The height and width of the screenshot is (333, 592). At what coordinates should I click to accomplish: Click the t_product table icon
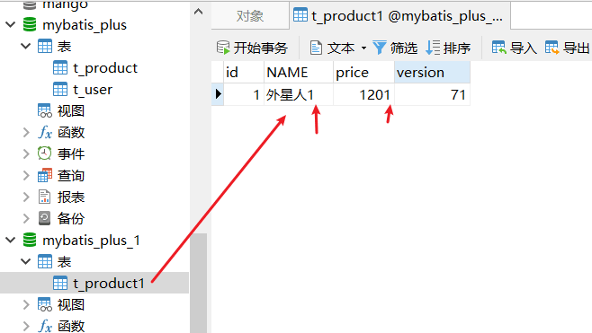point(60,68)
